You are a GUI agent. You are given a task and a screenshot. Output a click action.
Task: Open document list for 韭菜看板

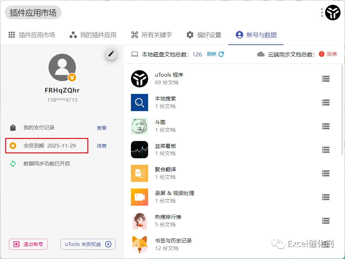click(x=326, y=150)
